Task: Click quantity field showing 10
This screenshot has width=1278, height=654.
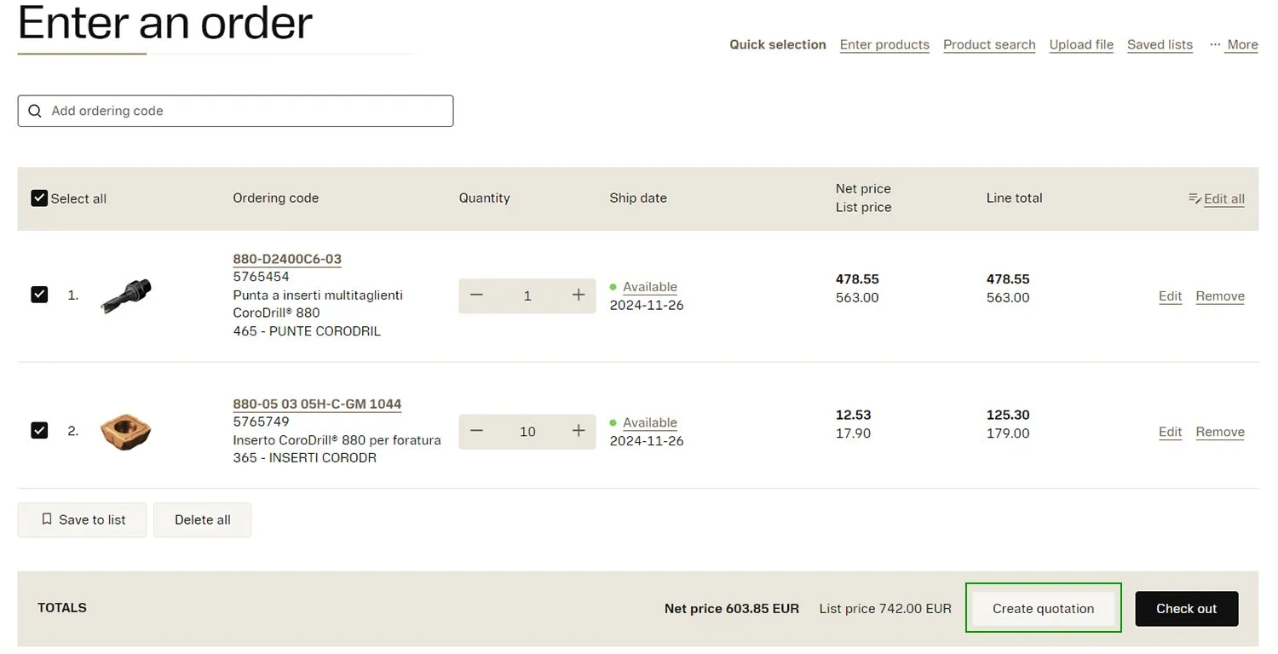Action: click(x=527, y=432)
